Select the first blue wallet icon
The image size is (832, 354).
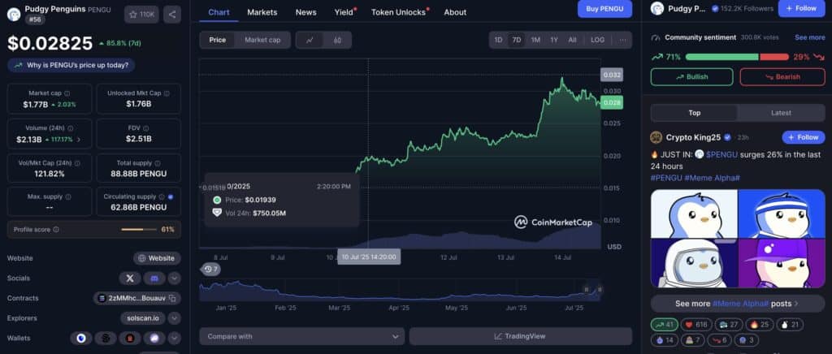(81, 338)
